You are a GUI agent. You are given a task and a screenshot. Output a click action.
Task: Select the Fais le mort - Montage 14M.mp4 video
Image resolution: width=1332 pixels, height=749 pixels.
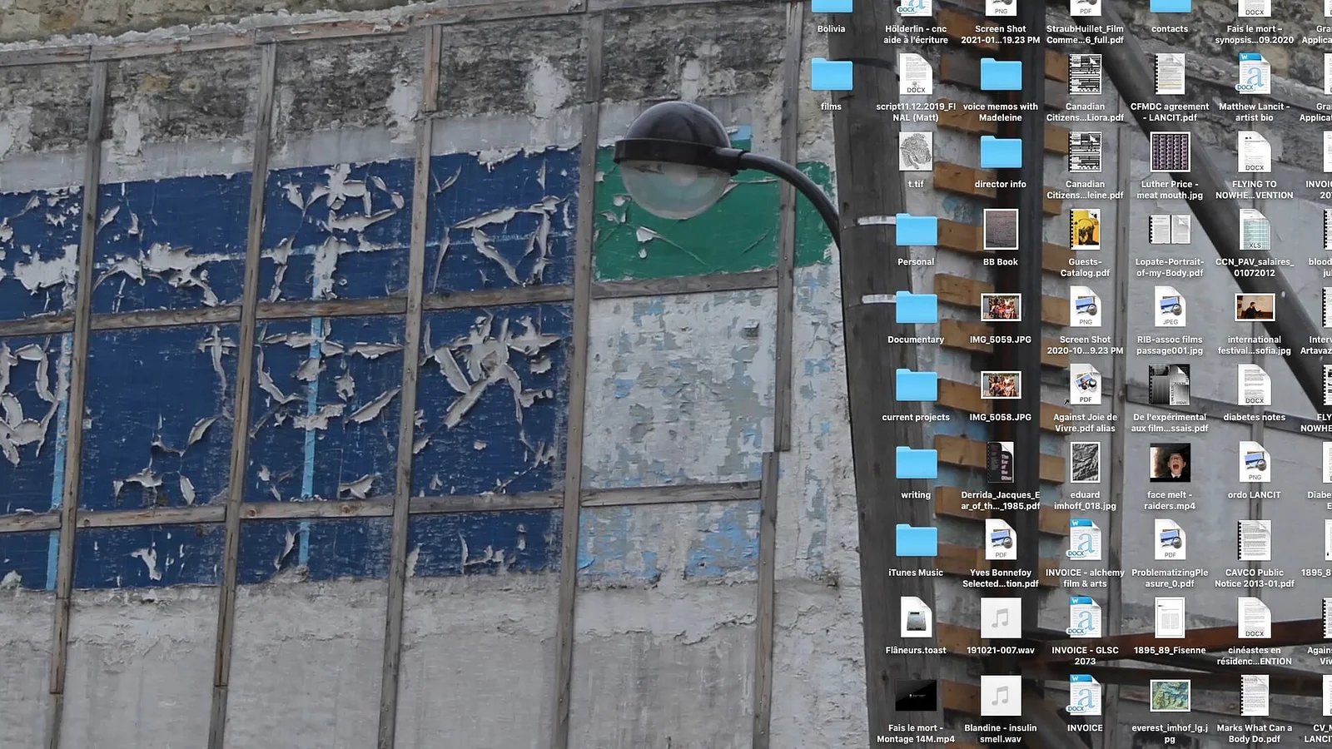tap(916, 697)
